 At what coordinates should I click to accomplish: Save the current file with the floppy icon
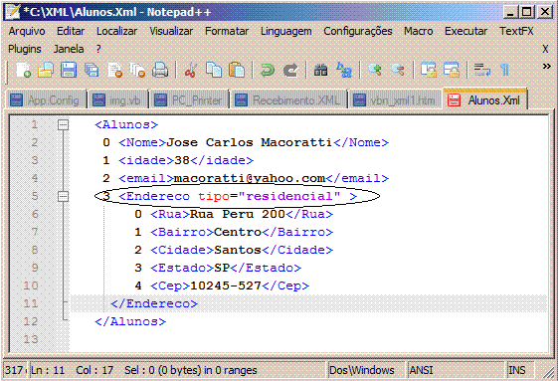[x=69, y=70]
